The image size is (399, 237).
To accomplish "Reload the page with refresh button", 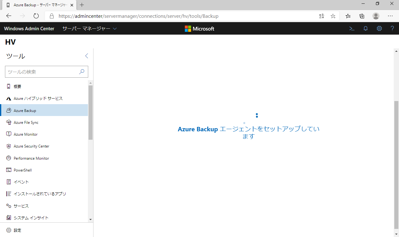I will pyautogui.click(x=36, y=16).
